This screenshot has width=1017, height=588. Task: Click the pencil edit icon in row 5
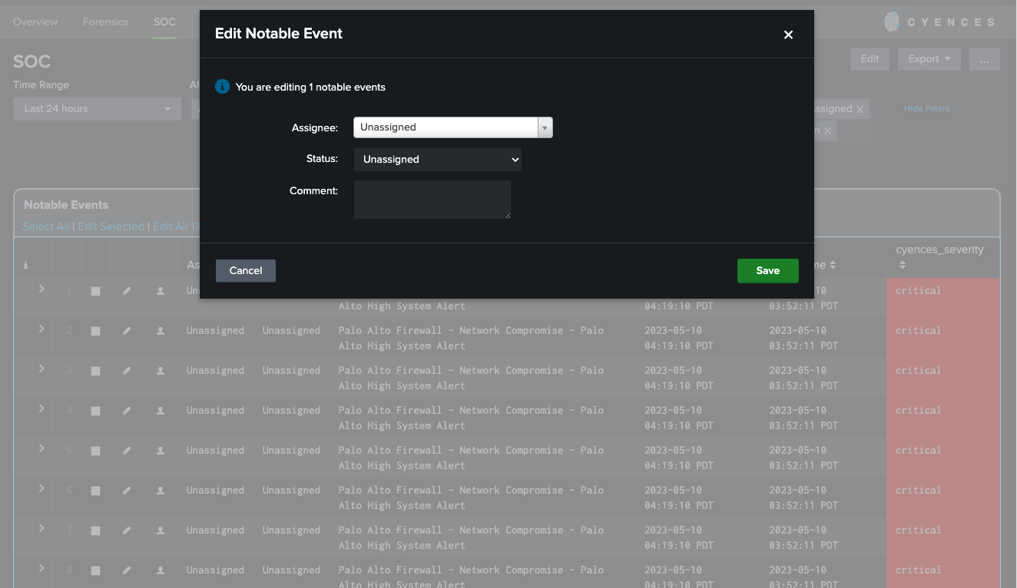coord(127,451)
